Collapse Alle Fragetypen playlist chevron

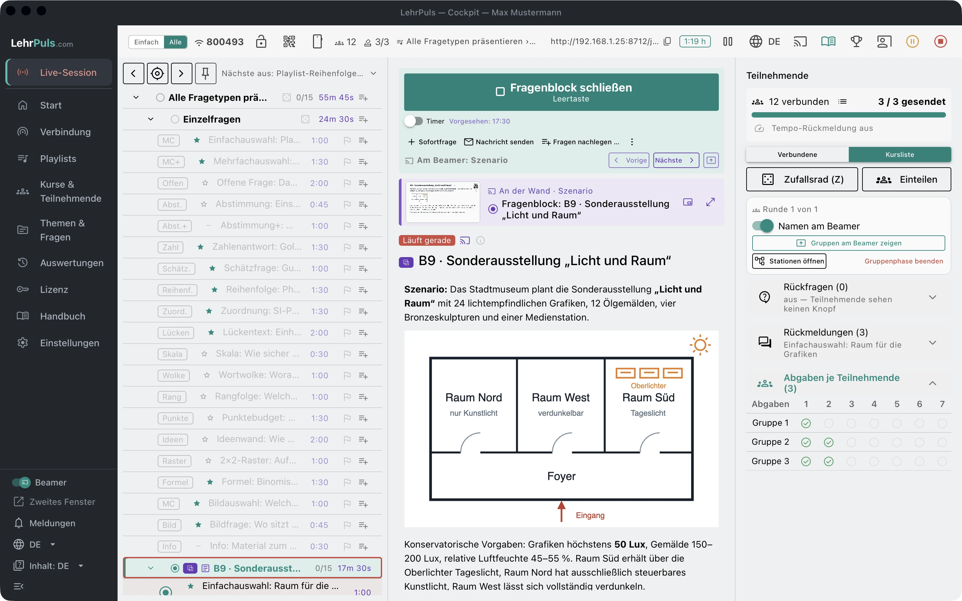[136, 97]
